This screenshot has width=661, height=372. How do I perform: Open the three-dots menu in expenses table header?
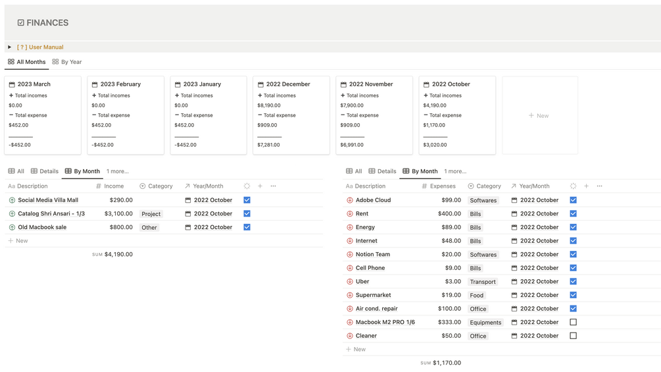point(599,186)
